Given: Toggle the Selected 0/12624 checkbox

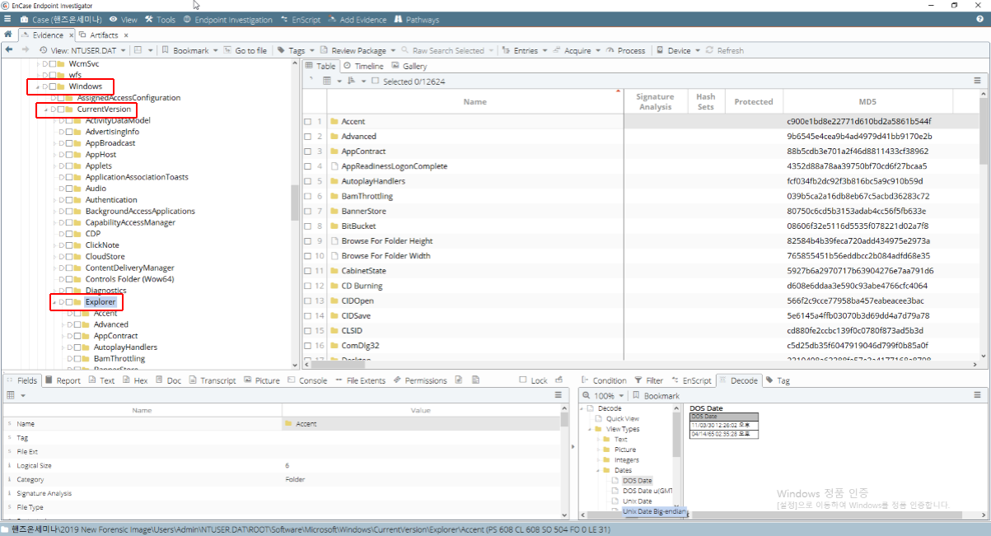Looking at the screenshot, I should click(x=375, y=82).
